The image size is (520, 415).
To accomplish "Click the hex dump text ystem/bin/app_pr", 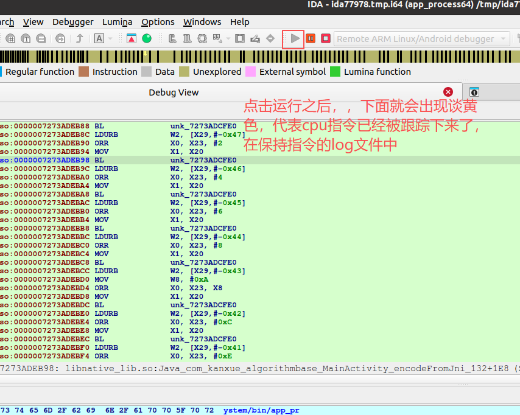I will 261,410.
